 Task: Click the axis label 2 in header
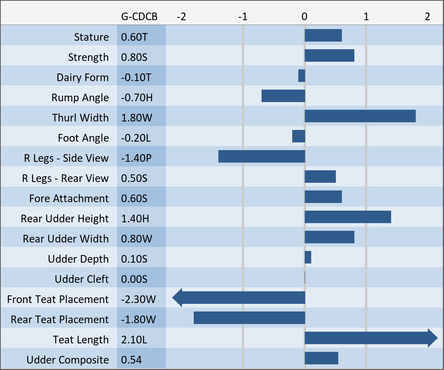point(427,17)
